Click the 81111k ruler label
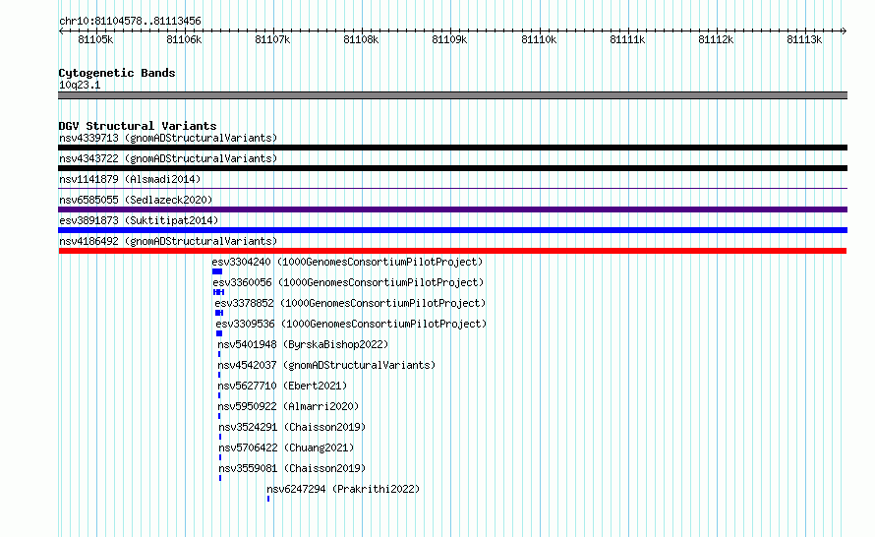The image size is (875, 537). tap(628, 39)
